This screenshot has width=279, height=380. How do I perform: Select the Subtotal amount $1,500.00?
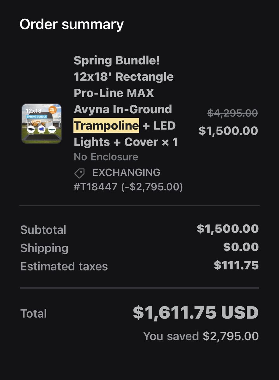[228, 229]
